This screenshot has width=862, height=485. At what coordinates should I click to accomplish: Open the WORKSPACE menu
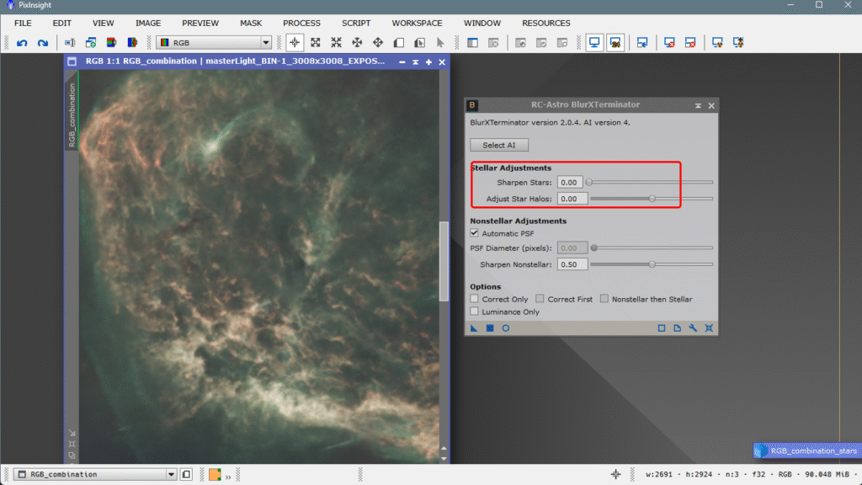418,23
